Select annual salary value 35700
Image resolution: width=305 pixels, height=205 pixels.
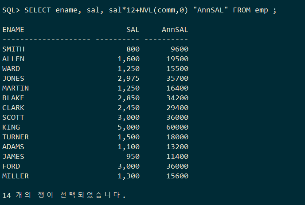click(177, 78)
